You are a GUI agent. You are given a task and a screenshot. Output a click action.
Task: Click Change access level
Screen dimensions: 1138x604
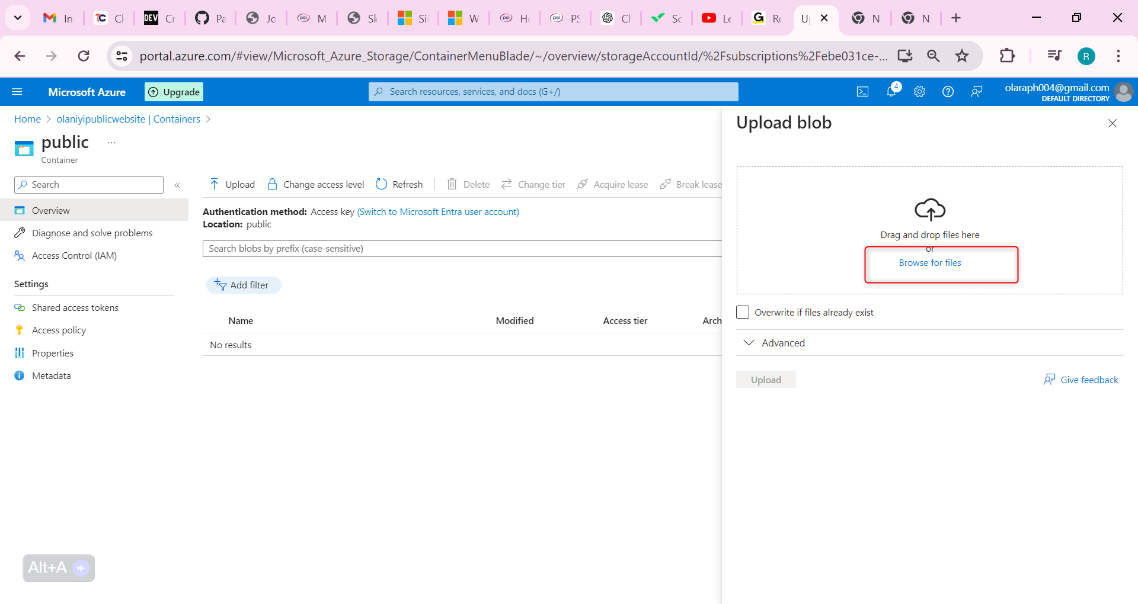click(316, 185)
